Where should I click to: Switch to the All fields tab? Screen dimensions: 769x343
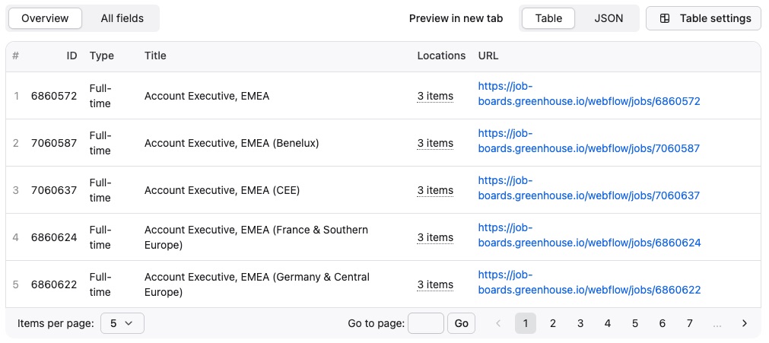(x=122, y=18)
